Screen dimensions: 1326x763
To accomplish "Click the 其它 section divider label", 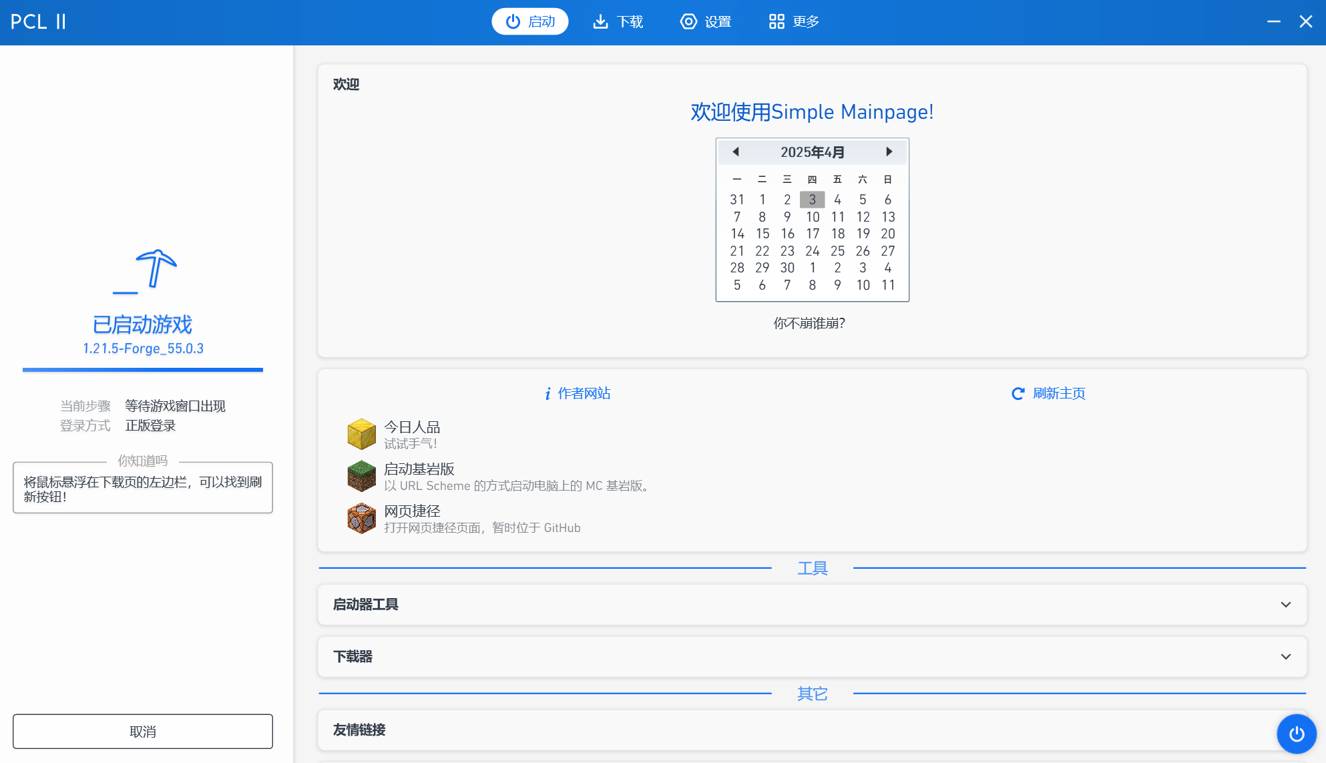I will click(813, 694).
